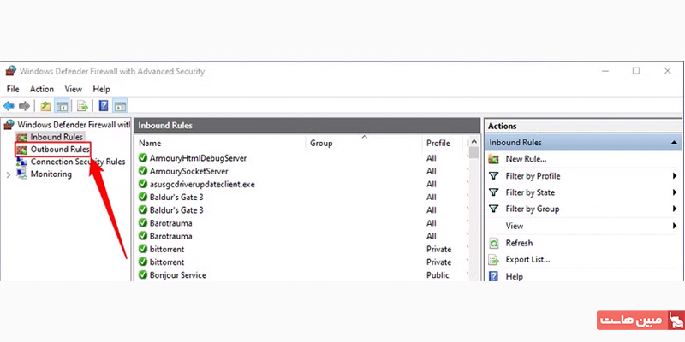Click Export List... action link
This screenshot has height=342, width=685.
coord(527,260)
